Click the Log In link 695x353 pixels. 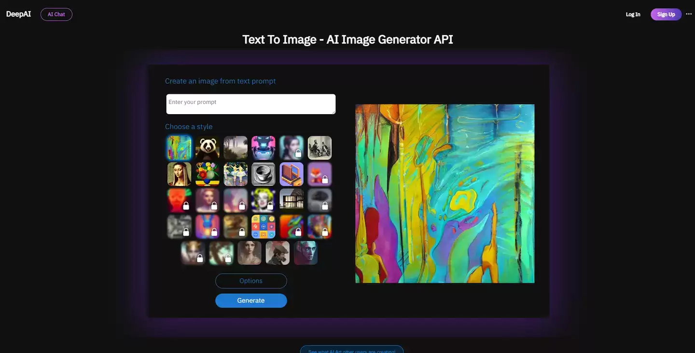pyautogui.click(x=633, y=14)
